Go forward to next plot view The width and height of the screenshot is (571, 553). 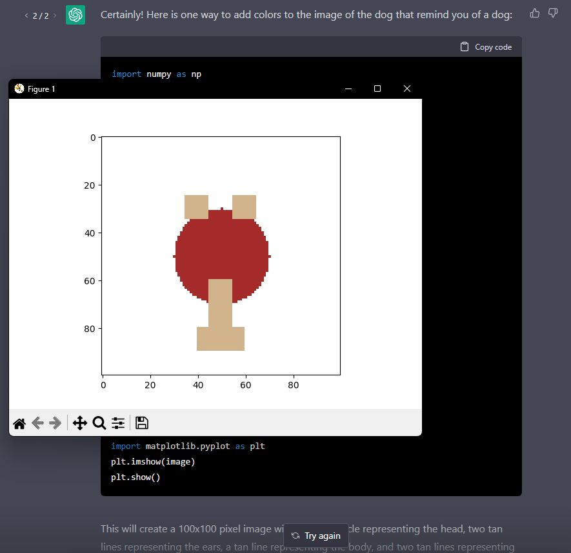tap(56, 423)
